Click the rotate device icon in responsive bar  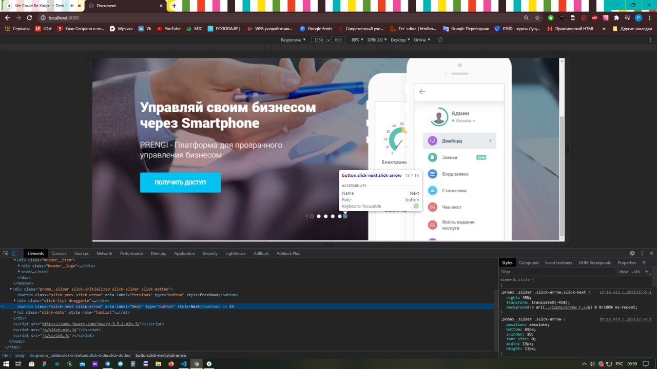pos(440,40)
